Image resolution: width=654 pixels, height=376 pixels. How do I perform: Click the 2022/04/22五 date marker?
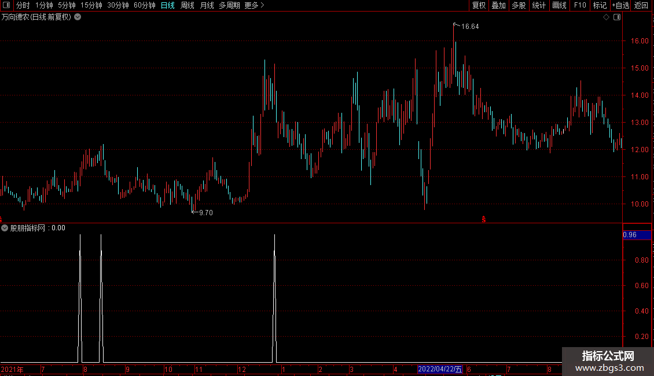(x=440, y=369)
